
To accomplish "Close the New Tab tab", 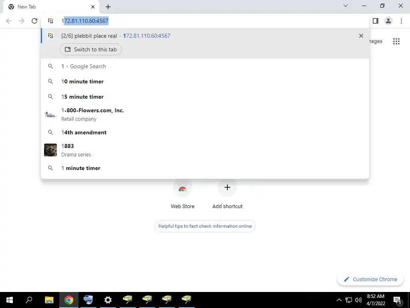I will [x=93, y=7].
